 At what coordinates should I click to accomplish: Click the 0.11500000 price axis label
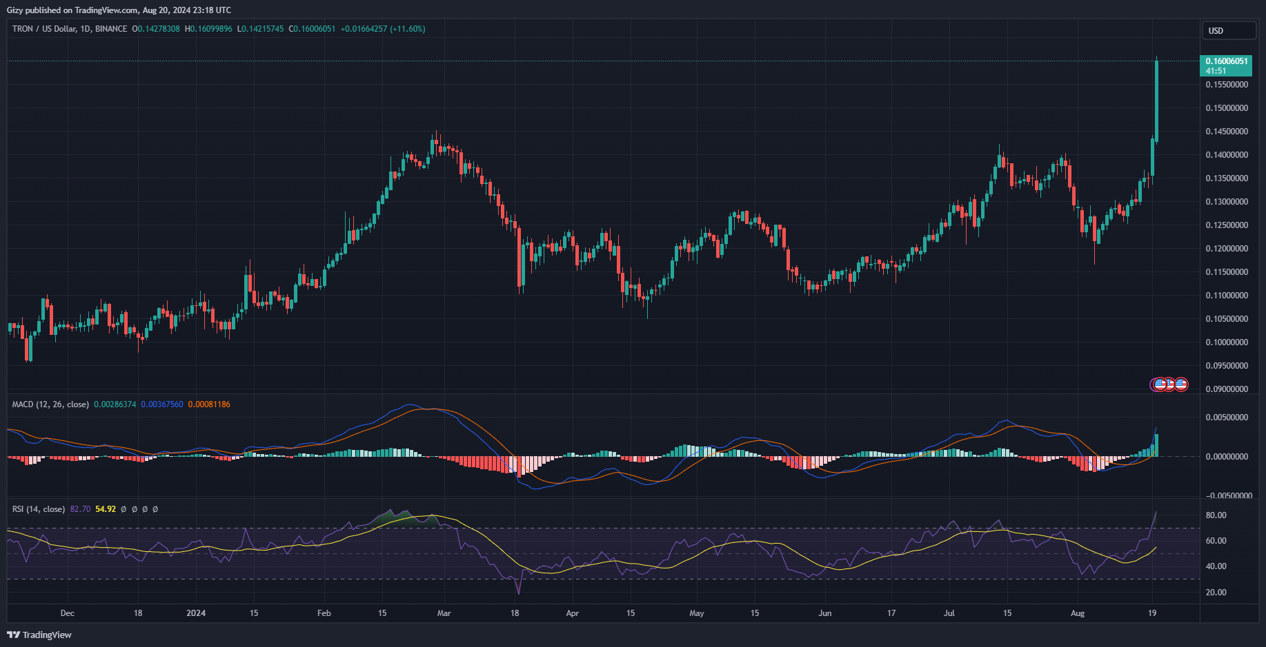[x=1227, y=272]
